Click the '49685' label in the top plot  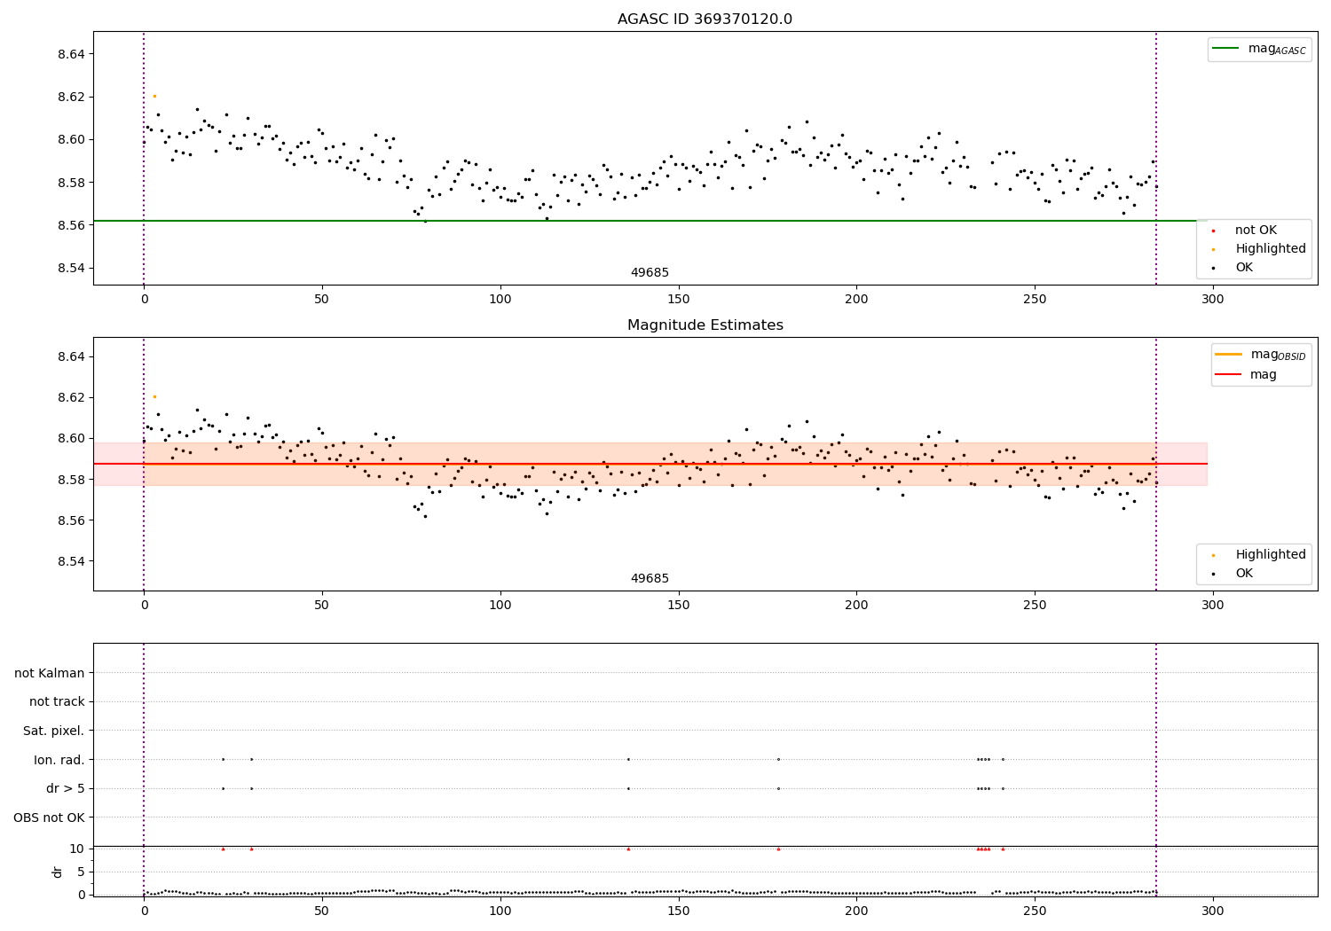tap(650, 273)
